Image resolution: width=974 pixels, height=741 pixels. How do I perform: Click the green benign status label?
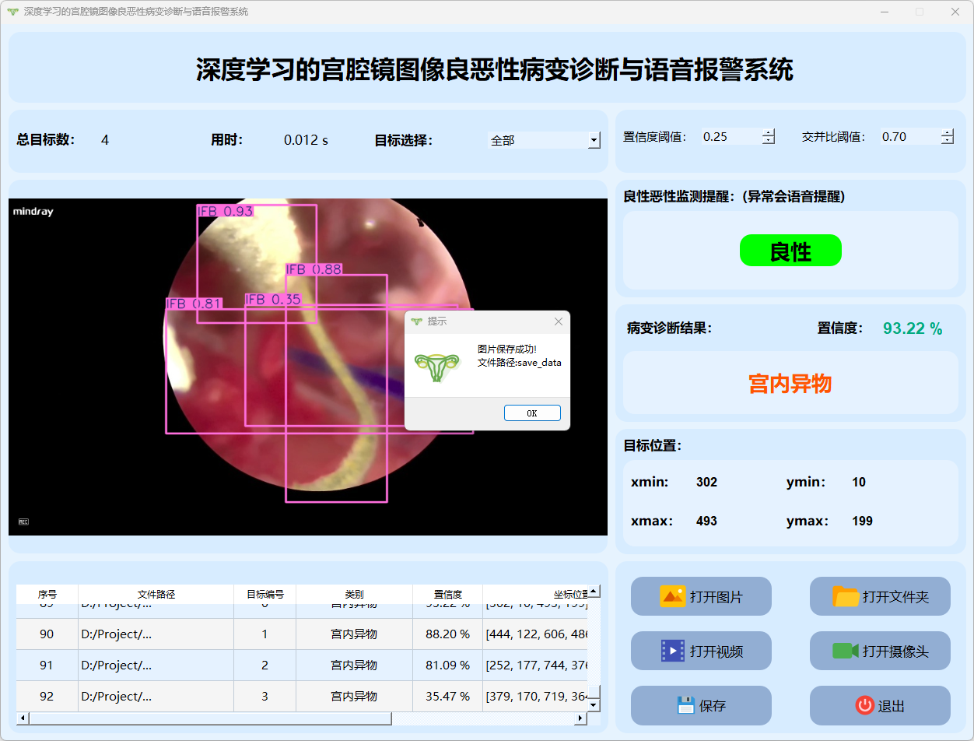coord(790,251)
